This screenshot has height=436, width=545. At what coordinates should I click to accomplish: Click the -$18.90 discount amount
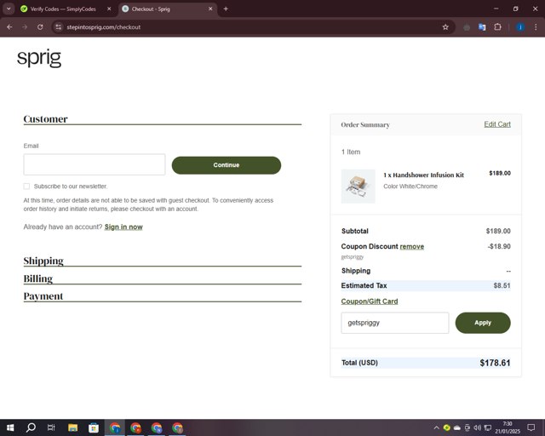click(499, 246)
